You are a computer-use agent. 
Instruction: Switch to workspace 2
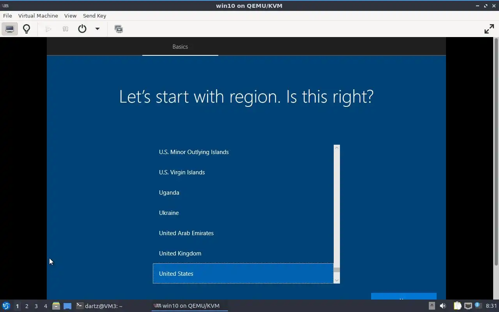coord(27,306)
